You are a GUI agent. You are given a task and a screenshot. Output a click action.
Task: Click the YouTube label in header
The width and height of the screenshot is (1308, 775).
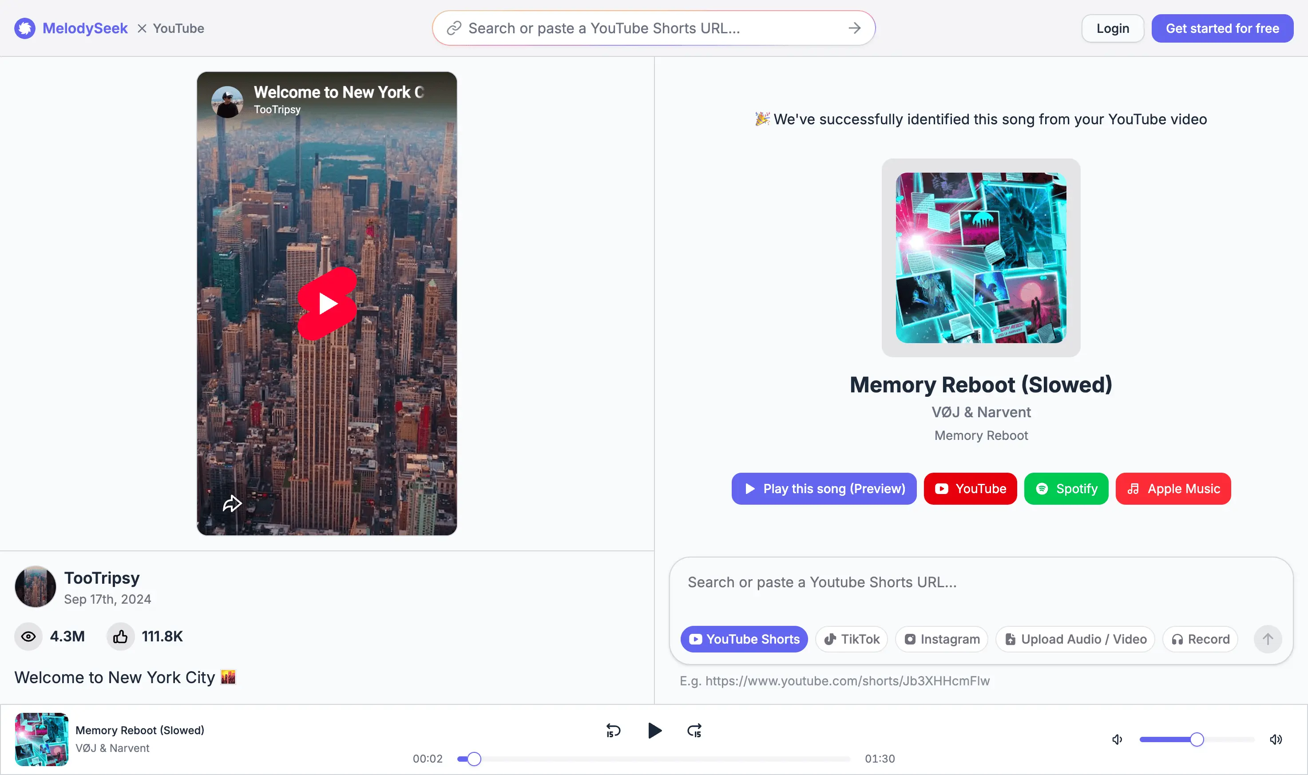pyautogui.click(x=178, y=28)
